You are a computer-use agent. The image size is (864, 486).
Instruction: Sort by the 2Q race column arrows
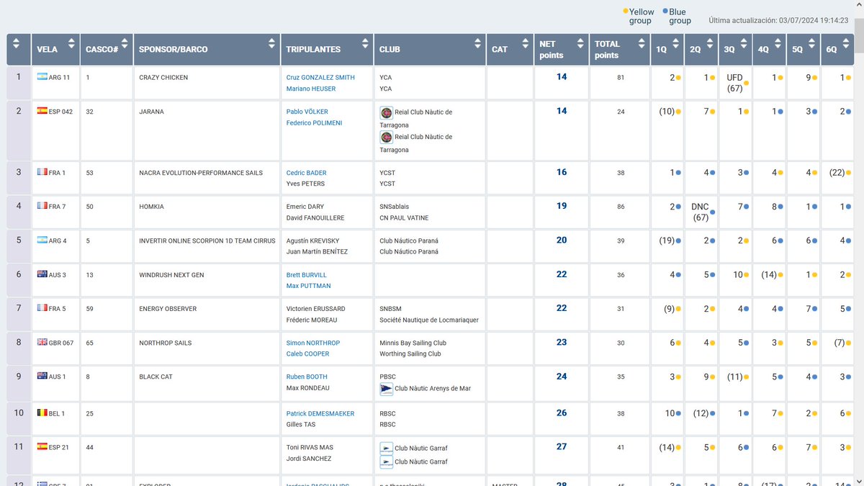point(711,44)
